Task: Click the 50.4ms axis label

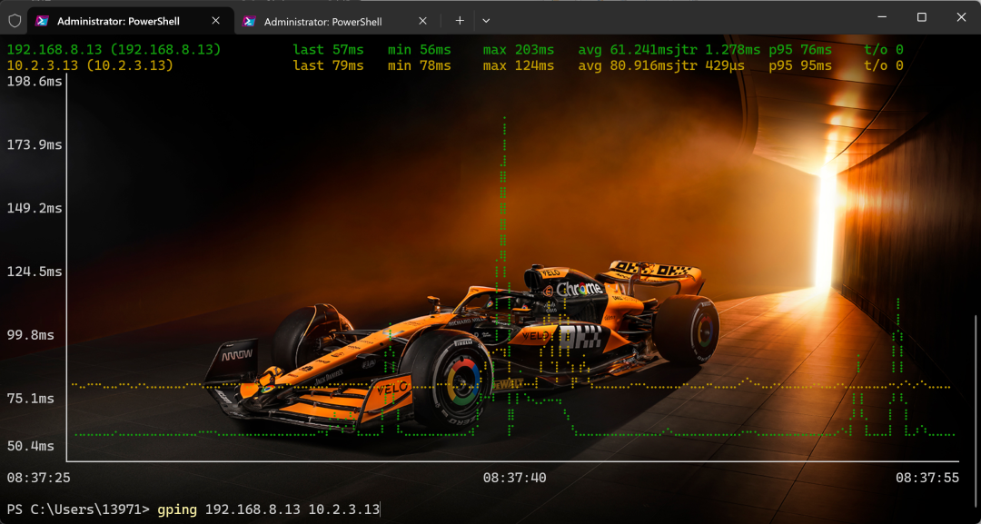Action: click(31, 446)
